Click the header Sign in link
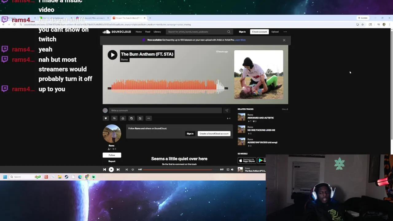This screenshot has width=393, height=221. click(x=242, y=32)
